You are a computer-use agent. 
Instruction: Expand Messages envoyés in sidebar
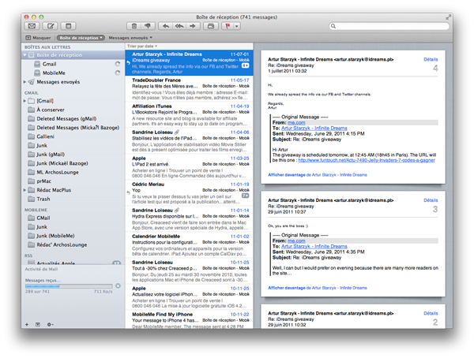pyautogui.click(x=24, y=82)
